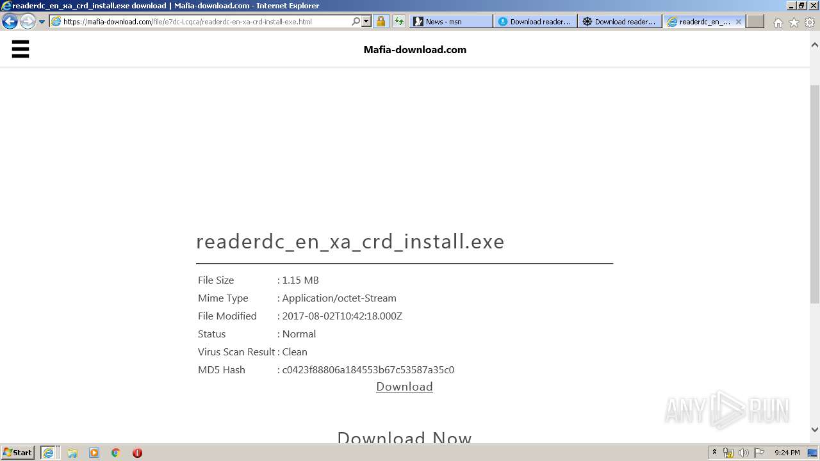Click the red Opera taskbar icon
Viewport: 820px width, 461px height.
tap(137, 453)
